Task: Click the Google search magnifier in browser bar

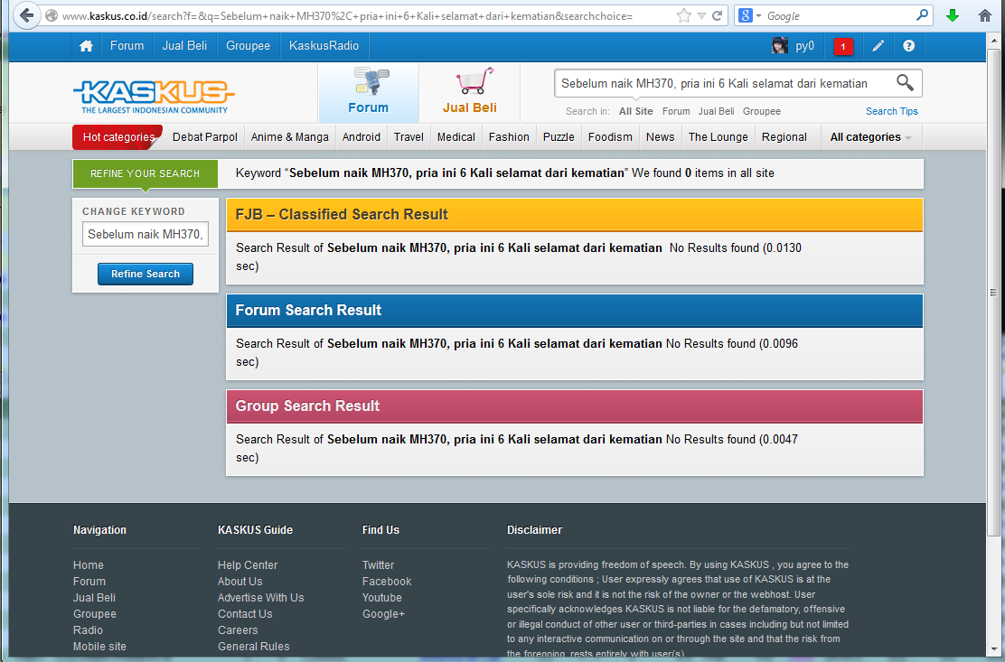Action: (923, 14)
